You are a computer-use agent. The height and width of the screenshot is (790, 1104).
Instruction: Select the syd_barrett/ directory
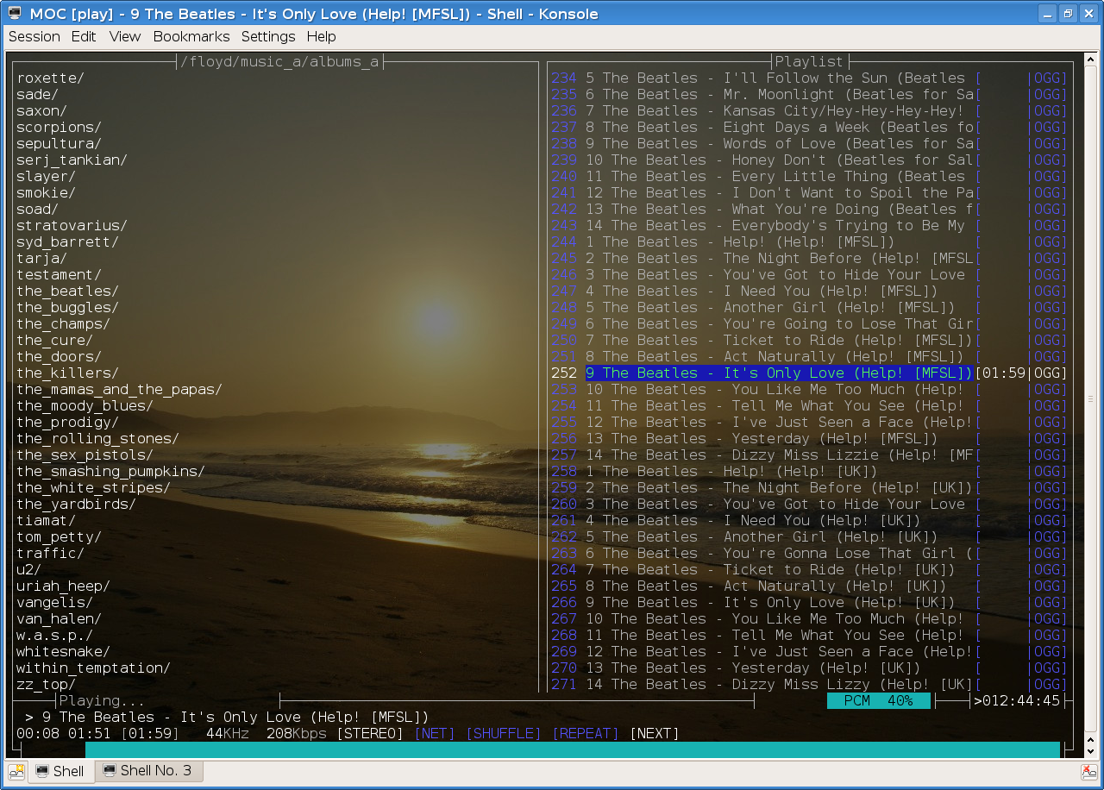(67, 241)
